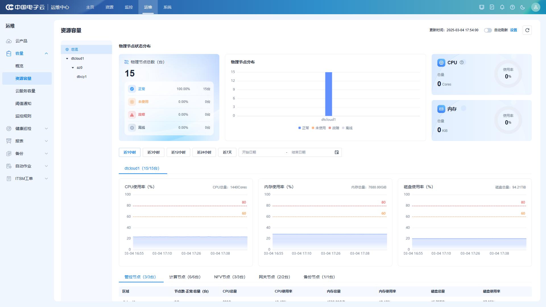Screen dimensions: 546x307
Task: Click the 物理节点总数 icon
Action: [127, 62]
